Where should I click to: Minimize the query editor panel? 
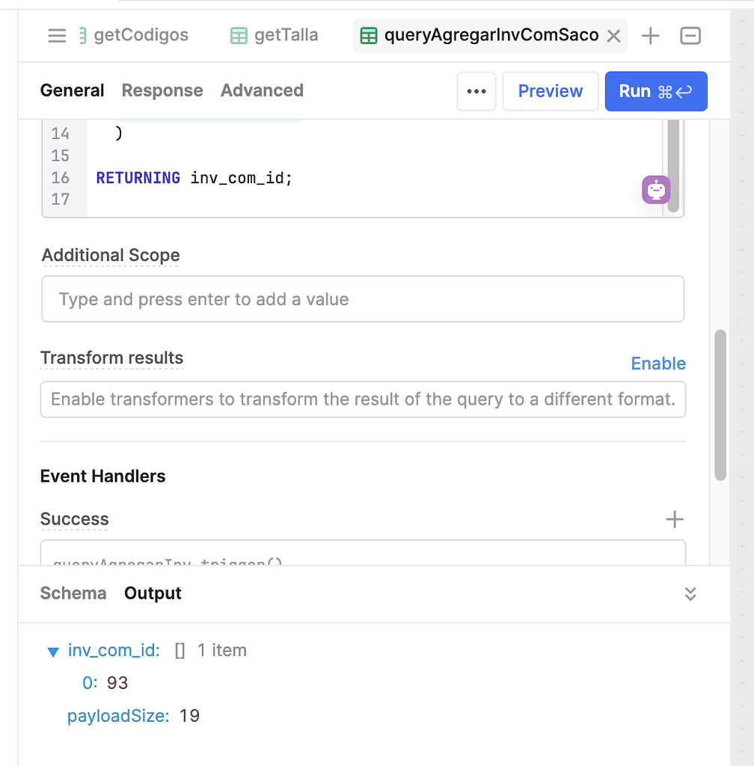690,36
